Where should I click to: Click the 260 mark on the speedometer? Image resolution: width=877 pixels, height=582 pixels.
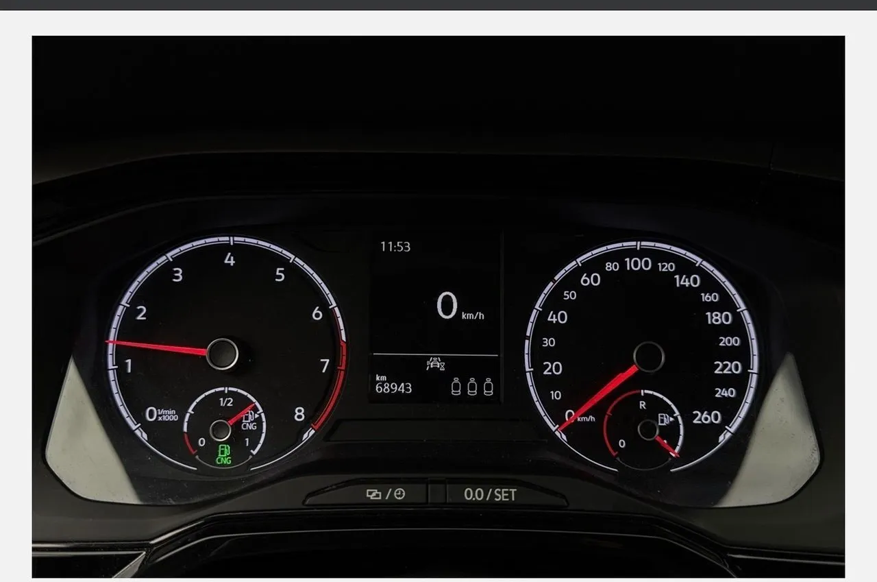(x=706, y=417)
